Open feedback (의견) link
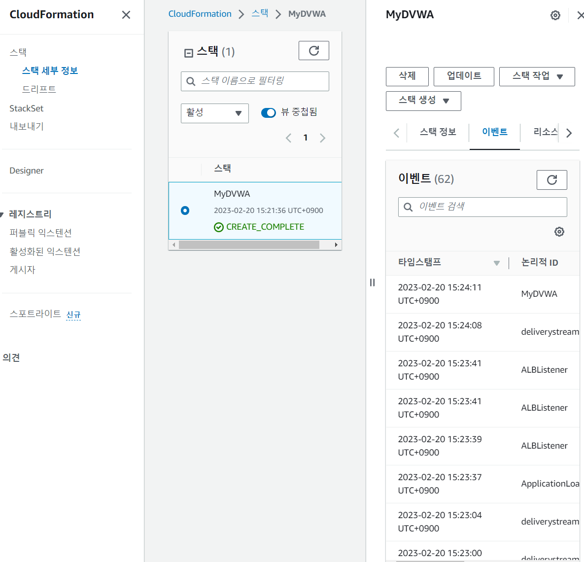 11,358
